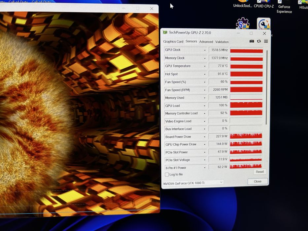Screen dimensions: 308x231
Task: Click the Board Power Draw history graph
Action: click(x=246, y=136)
